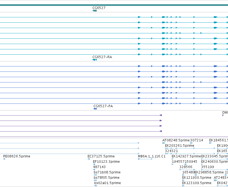
Task: Click the teal CG6527 gene arrow glyph
Action: (x=95, y=11)
